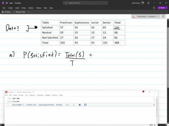This screenshot has height=126, width=169.
Task: Open the Numerade > Problems notebook dropdown
Action: [146, 16]
